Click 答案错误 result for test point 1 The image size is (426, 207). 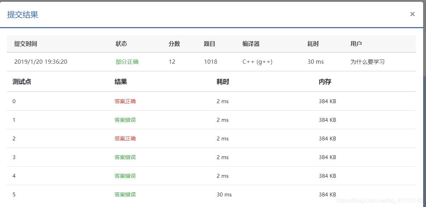pos(125,120)
